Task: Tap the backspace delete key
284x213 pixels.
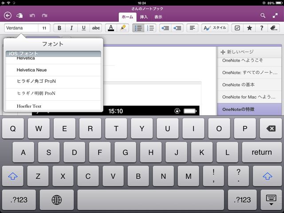Action: [271, 128]
